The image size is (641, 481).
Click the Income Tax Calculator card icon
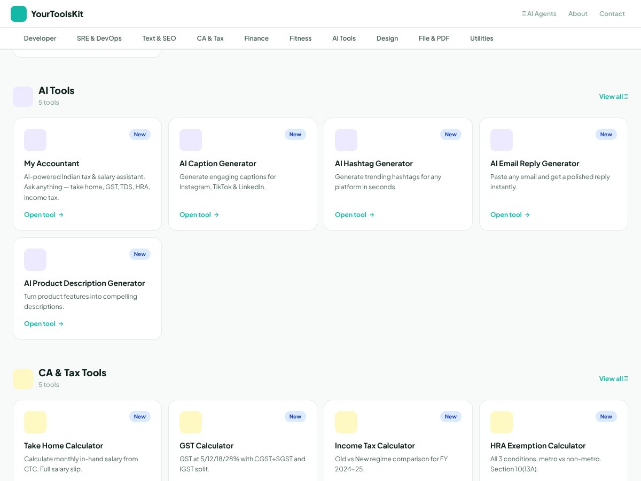(346, 422)
